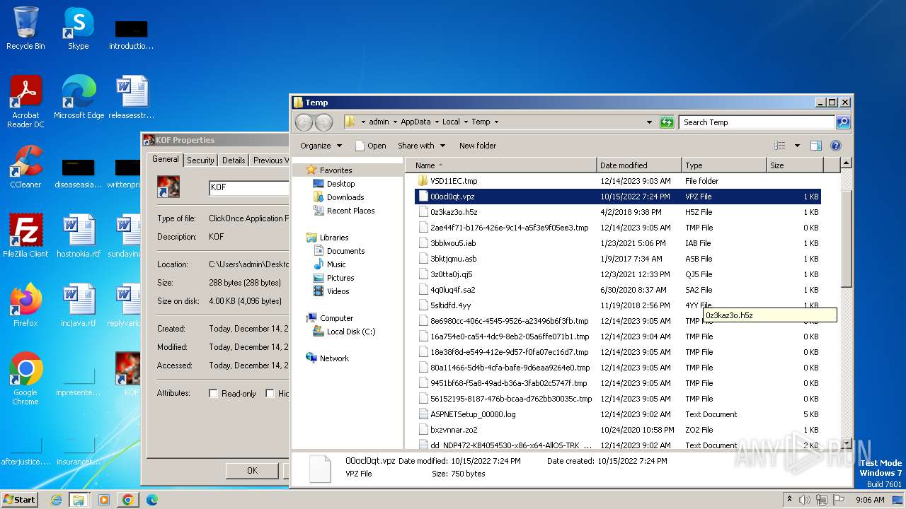This screenshot has width=906, height=509.
Task: Sort by the Size column header
Action: 795,165
